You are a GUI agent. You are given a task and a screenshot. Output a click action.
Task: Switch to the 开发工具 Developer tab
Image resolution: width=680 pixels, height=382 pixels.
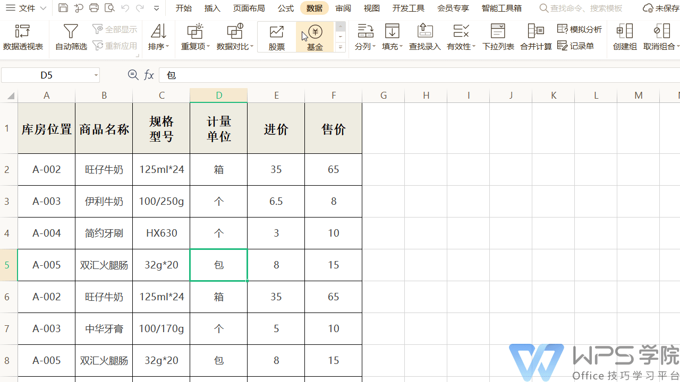tap(409, 8)
